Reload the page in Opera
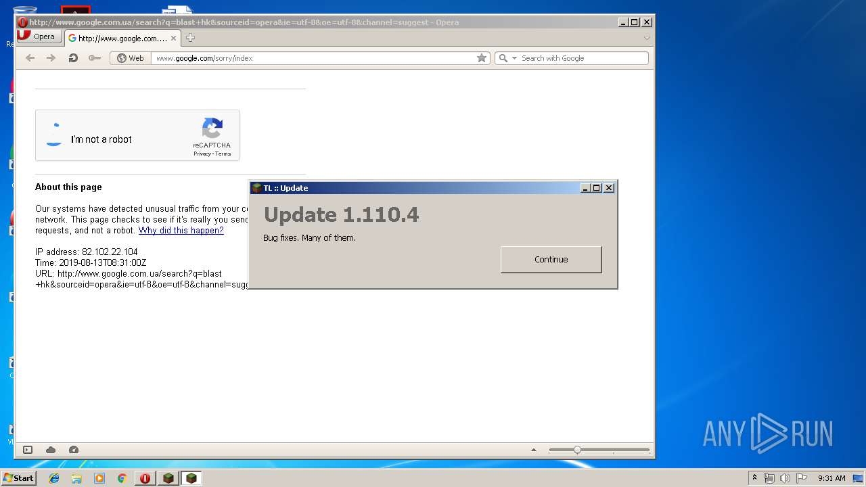The width and height of the screenshot is (866, 487). coord(73,58)
